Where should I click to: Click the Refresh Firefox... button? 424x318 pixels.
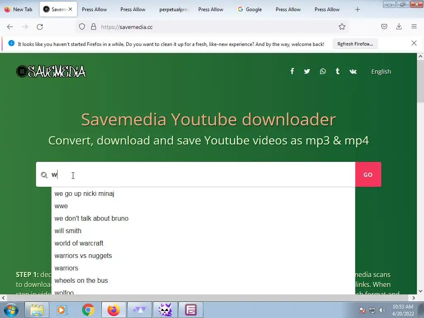(x=355, y=44)
